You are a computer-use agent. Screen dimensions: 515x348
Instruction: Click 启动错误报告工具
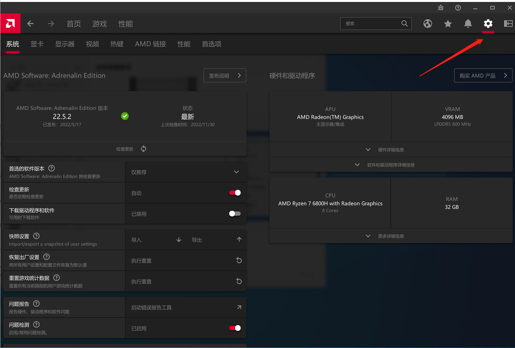click(x=151, y=307)
